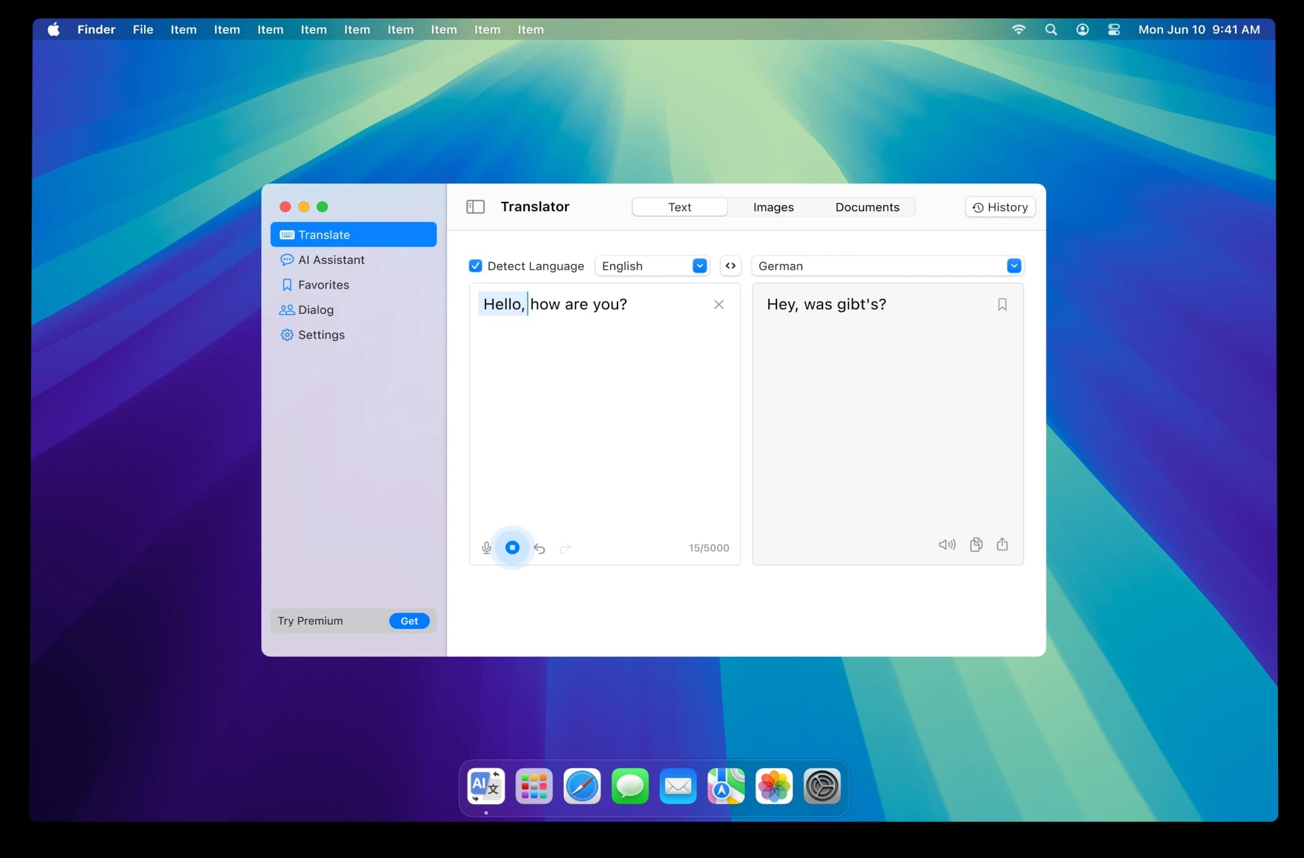Launch Safari from the Dock
This screenshot has width=1304, height=858.
[x=582, y=786]
